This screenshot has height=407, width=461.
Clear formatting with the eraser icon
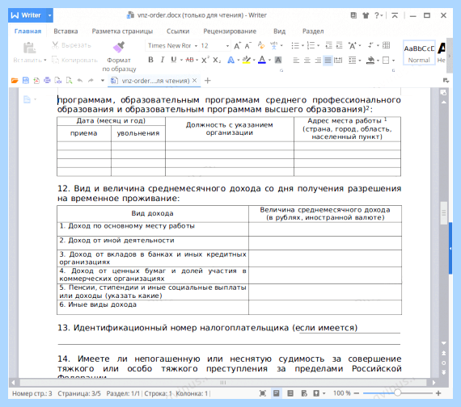260,45
